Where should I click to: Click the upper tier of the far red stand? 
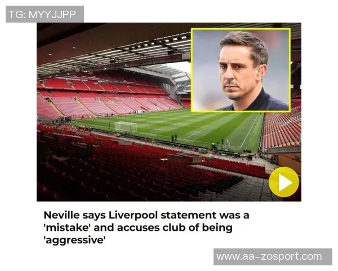[x=104, y=85]
